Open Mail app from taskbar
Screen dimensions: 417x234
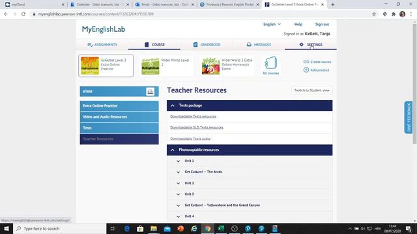click(x=167, y=228)
